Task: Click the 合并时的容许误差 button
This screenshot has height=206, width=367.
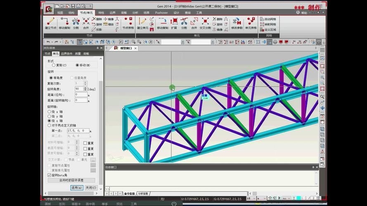Action: pyautogui.click(x=71, y=180)
